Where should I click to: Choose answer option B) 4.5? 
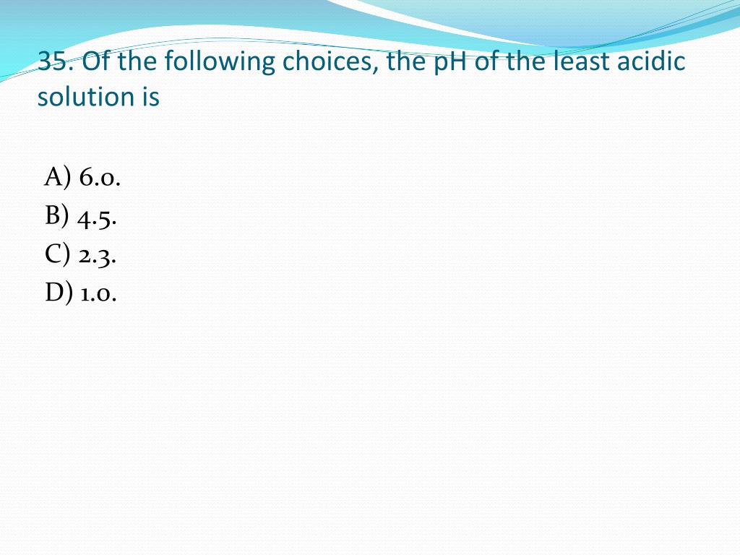pos(81,217)
